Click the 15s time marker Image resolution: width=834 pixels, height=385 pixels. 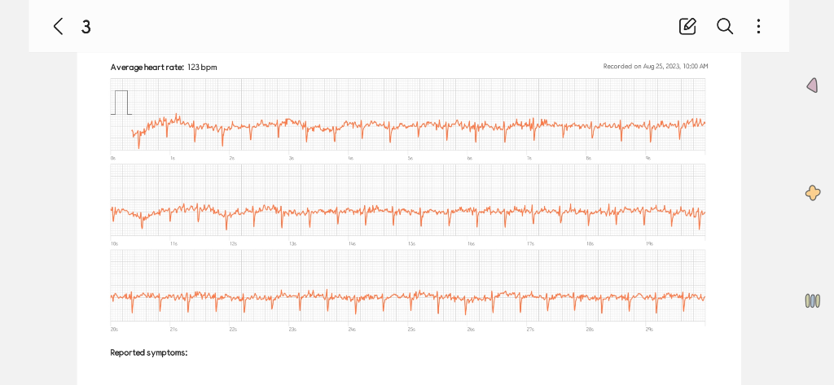pos(411,243)
